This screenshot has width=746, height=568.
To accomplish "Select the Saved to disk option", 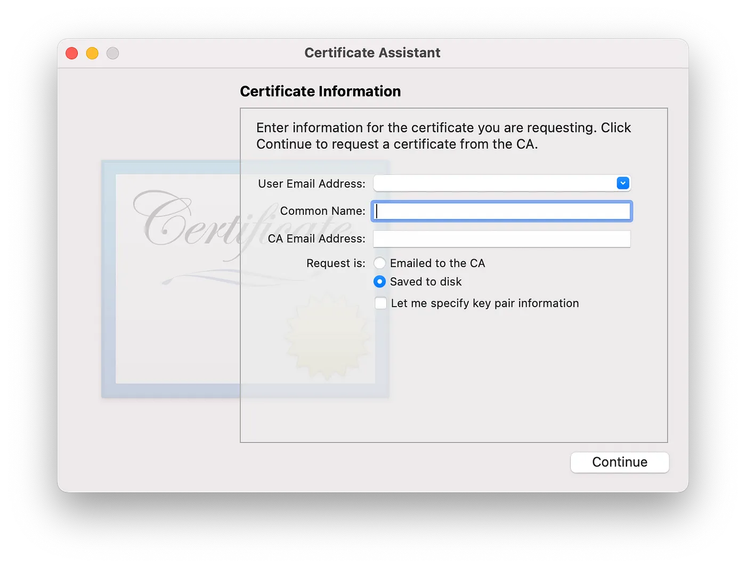I will click(x=379, y=282).
